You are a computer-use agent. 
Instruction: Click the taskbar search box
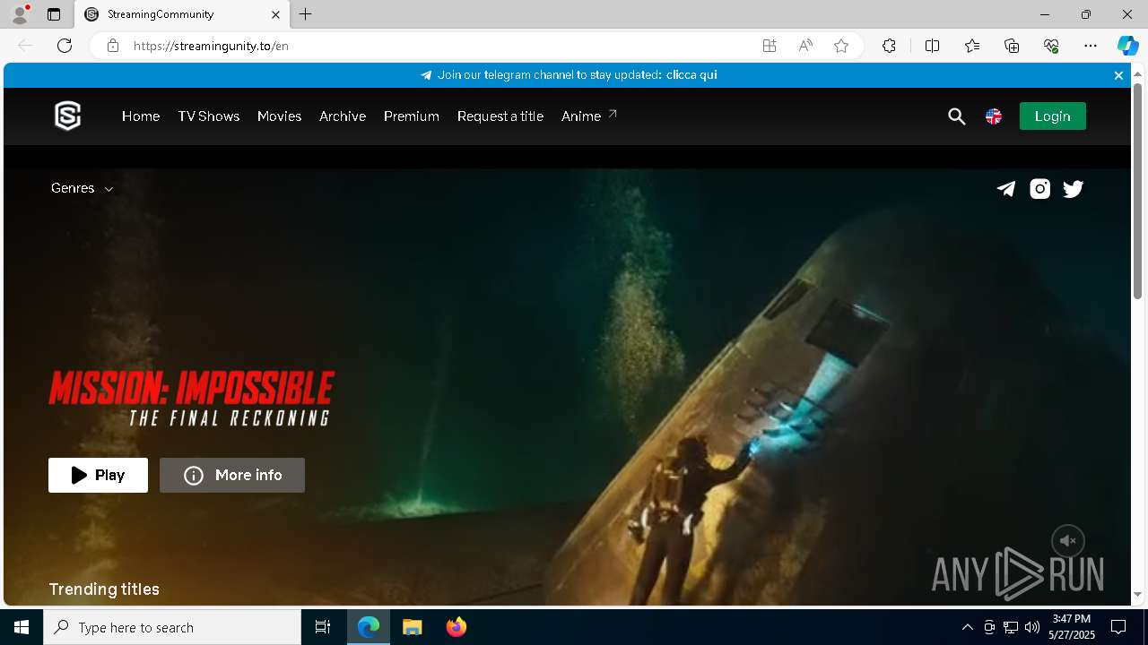(172, 627)
